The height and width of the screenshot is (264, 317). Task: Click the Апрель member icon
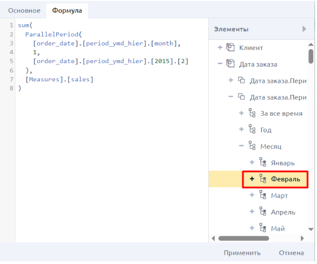point(262,212)
